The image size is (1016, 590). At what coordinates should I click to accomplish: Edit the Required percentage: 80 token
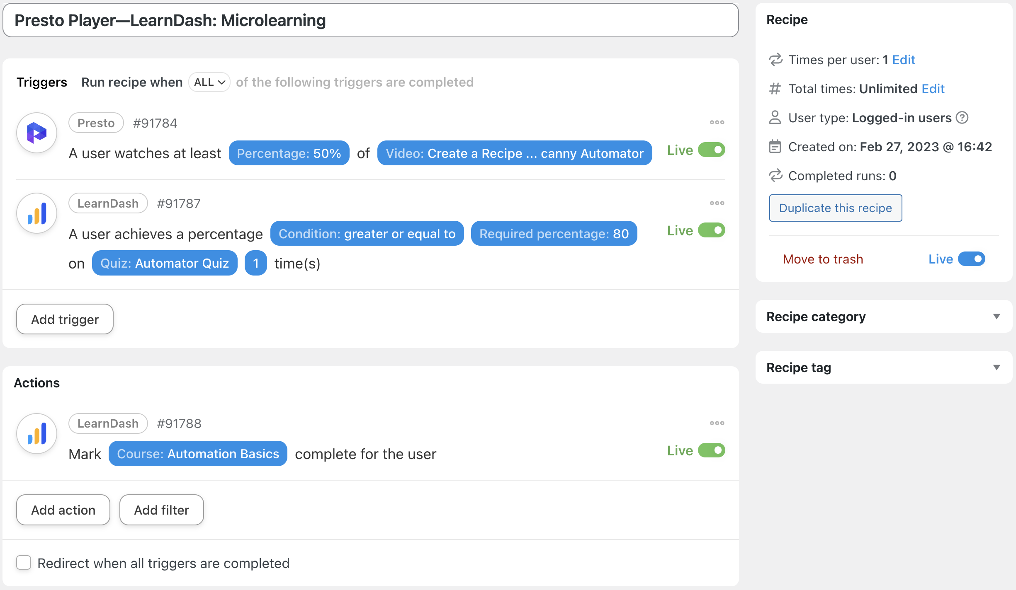[554, 234]
